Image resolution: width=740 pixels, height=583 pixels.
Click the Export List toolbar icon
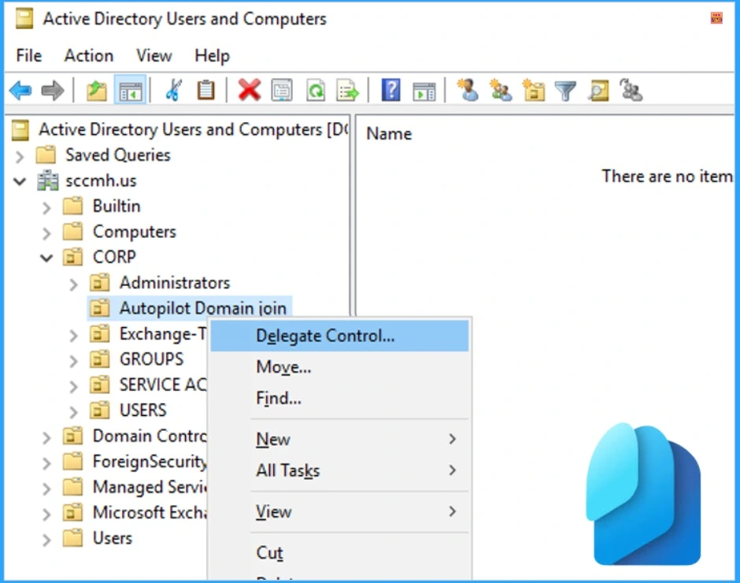tap(348, 90)
